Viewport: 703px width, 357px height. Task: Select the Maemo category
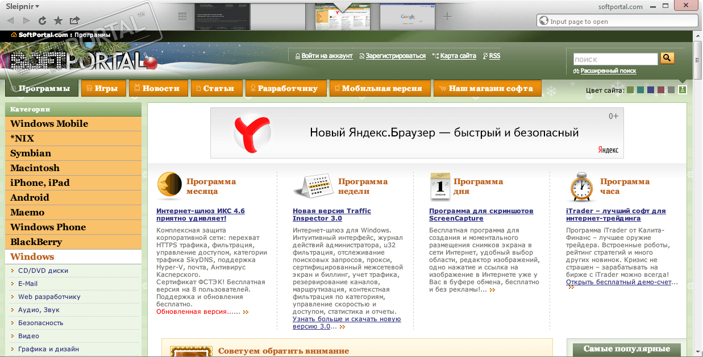click(73, 212)
